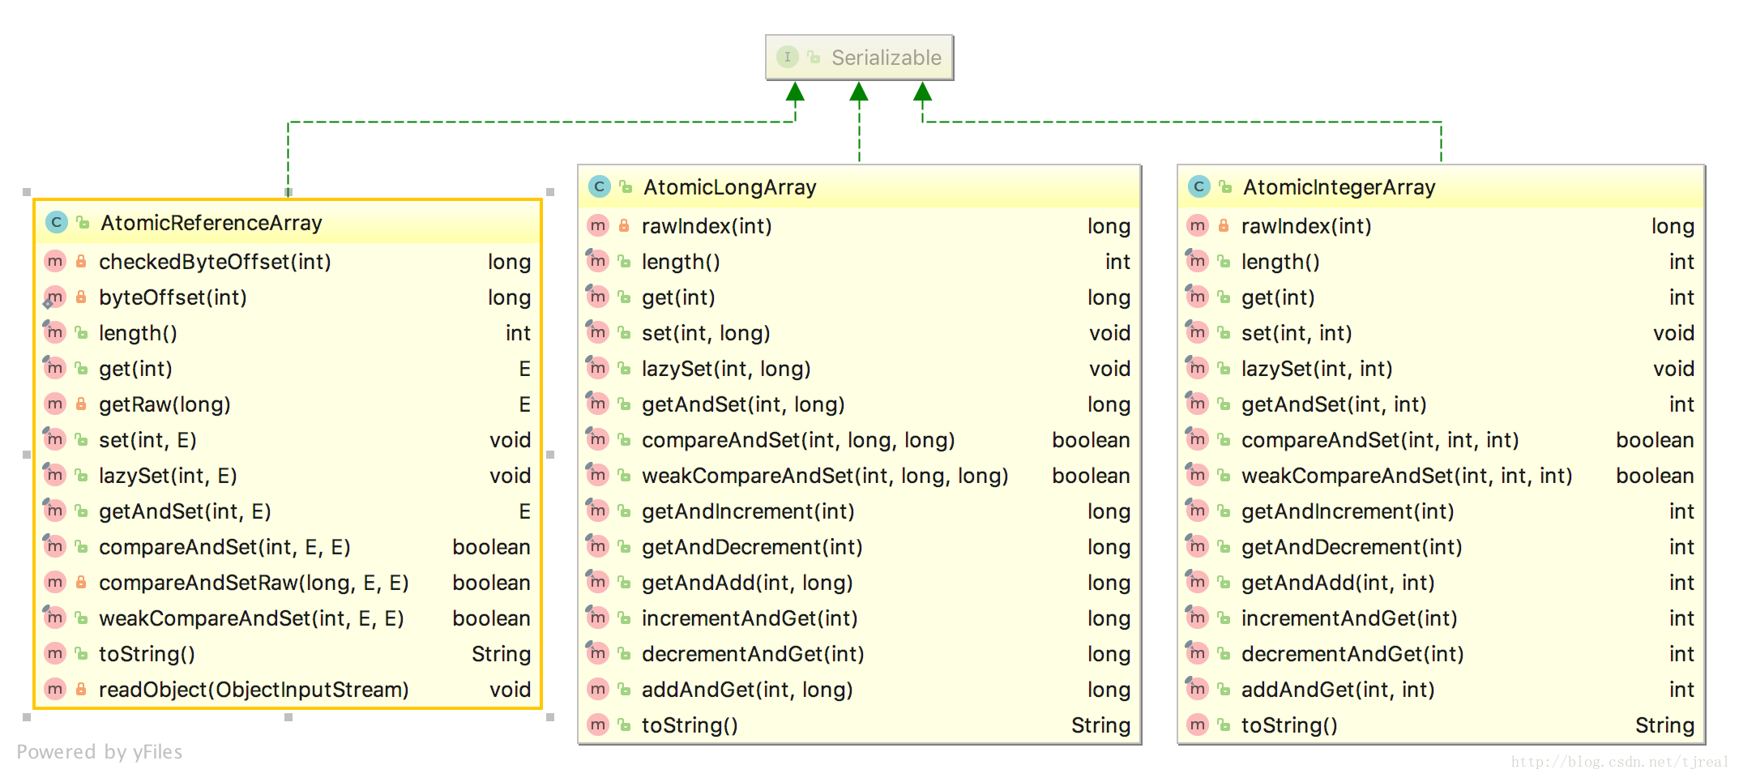Open the Powered by yFiles label
The width and height of the screenshot is (1739, 778).
[x=100, y=752]
